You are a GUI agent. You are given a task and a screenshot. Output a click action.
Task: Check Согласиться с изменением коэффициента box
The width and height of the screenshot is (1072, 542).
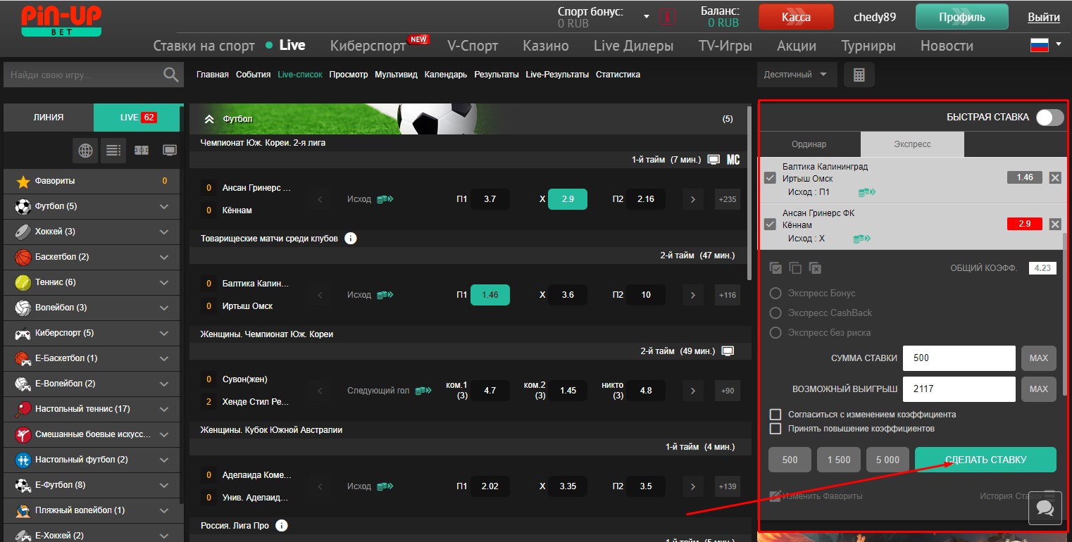coord(775,415)
